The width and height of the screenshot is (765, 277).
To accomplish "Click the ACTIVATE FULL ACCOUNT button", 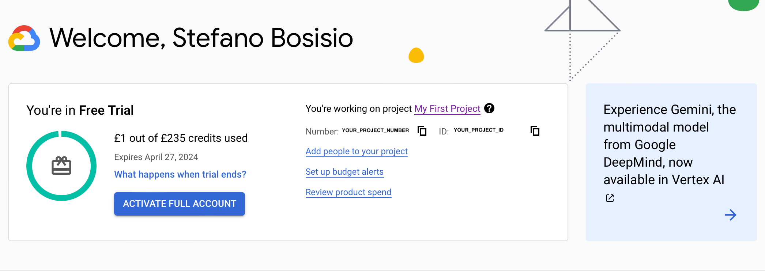I will click(180, 204).
